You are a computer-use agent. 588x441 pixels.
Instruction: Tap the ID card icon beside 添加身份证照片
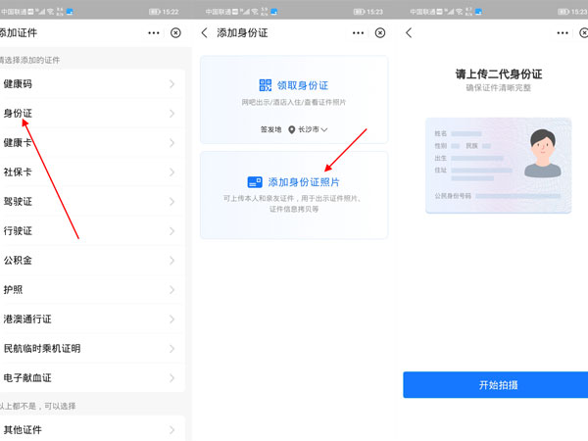[255, 182]
